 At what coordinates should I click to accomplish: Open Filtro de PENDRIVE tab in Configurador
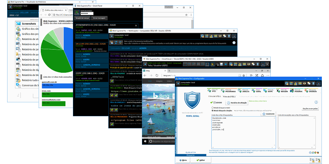[x=296, y=91]
